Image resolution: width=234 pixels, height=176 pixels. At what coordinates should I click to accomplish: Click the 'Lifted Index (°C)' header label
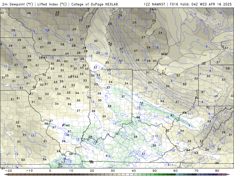(x=52, y=4)
